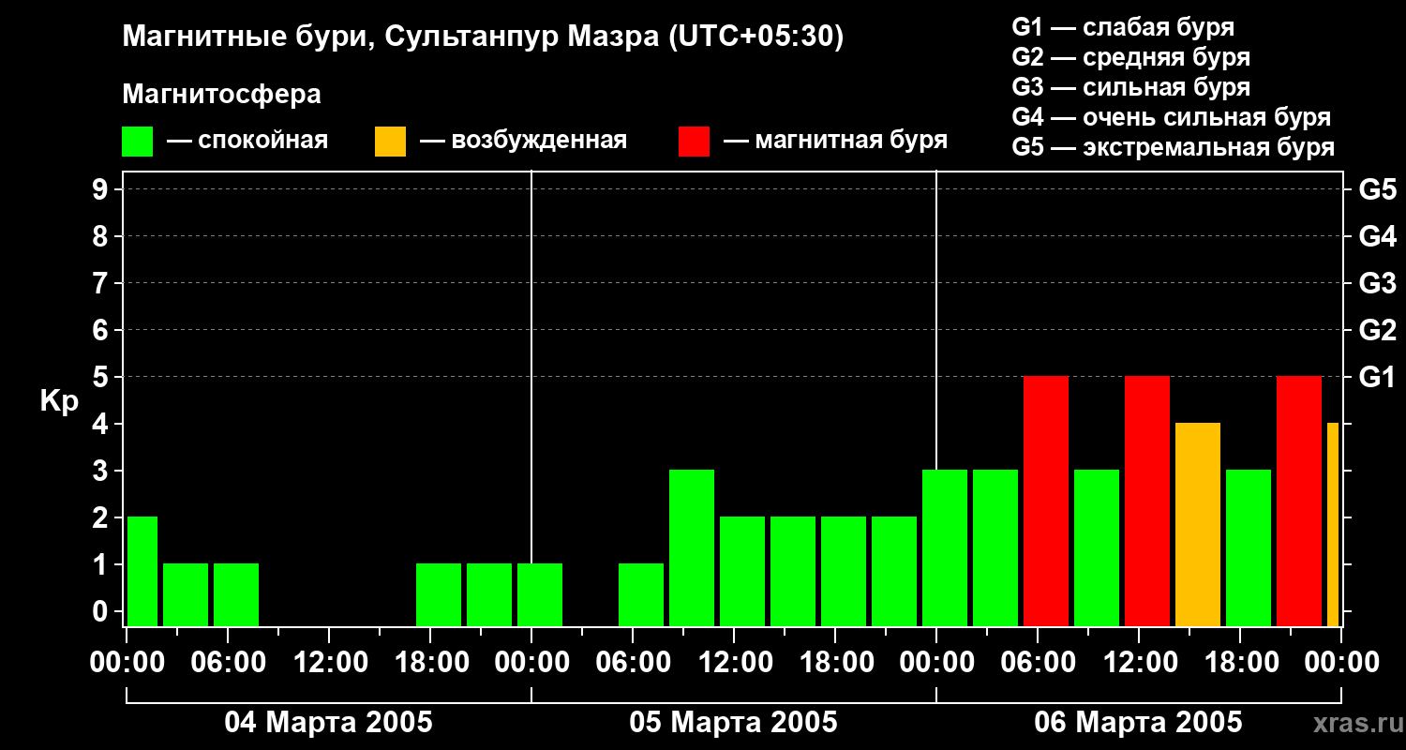Click the '04 Марта 2005' date label
Screen dimensions: 1406x750
point(329,722)
